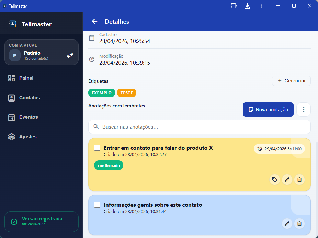This screenshot has height=238, width=318.
Task: Click the Nova anotação button
Action: (268, 110)
